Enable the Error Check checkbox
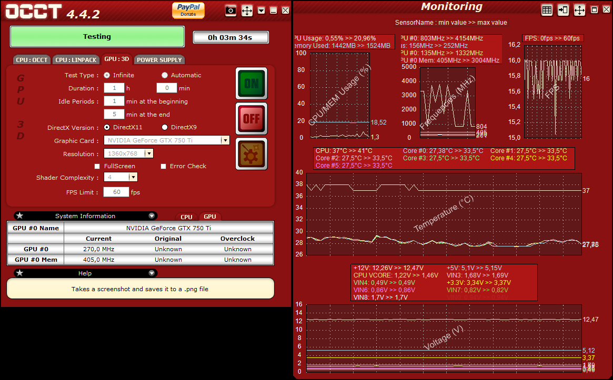Screen dimensions: 613x380 pos(164,167)
